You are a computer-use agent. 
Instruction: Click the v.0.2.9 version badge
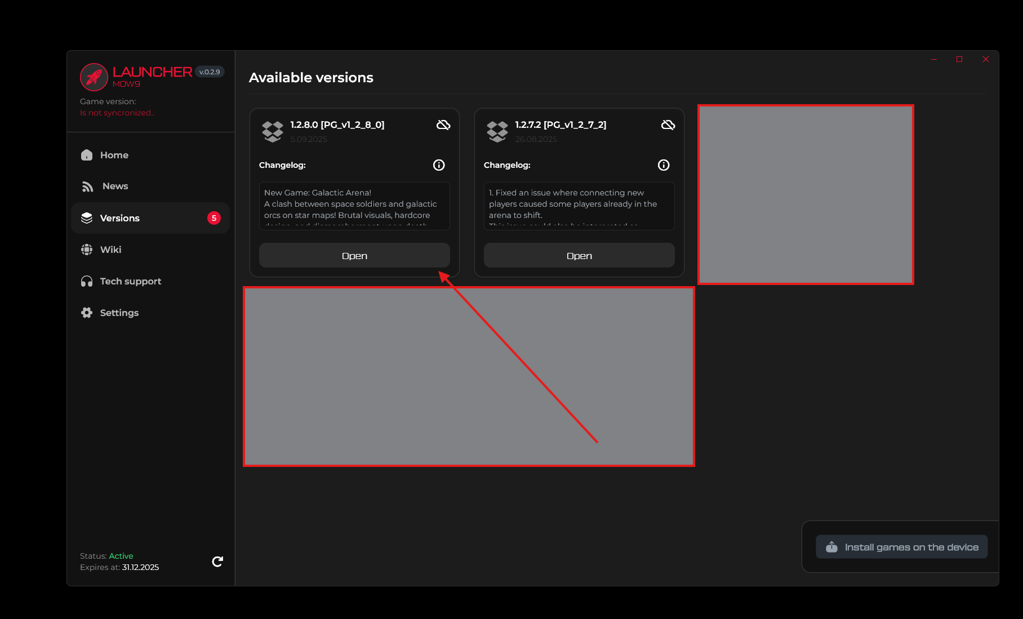(x=210, y=72)
